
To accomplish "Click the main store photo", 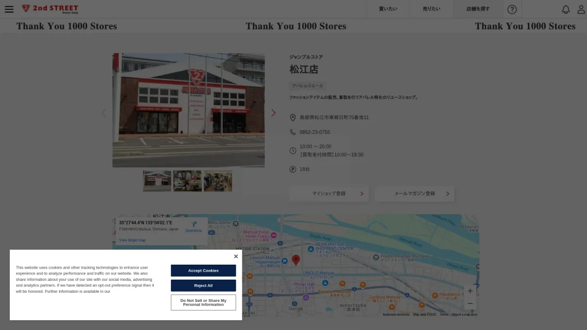I will click(188, 110).
